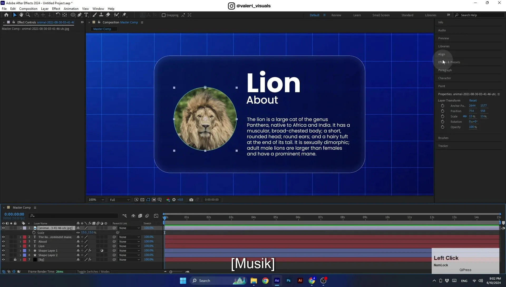Click the Home icon in toolbar

point(6,15)
